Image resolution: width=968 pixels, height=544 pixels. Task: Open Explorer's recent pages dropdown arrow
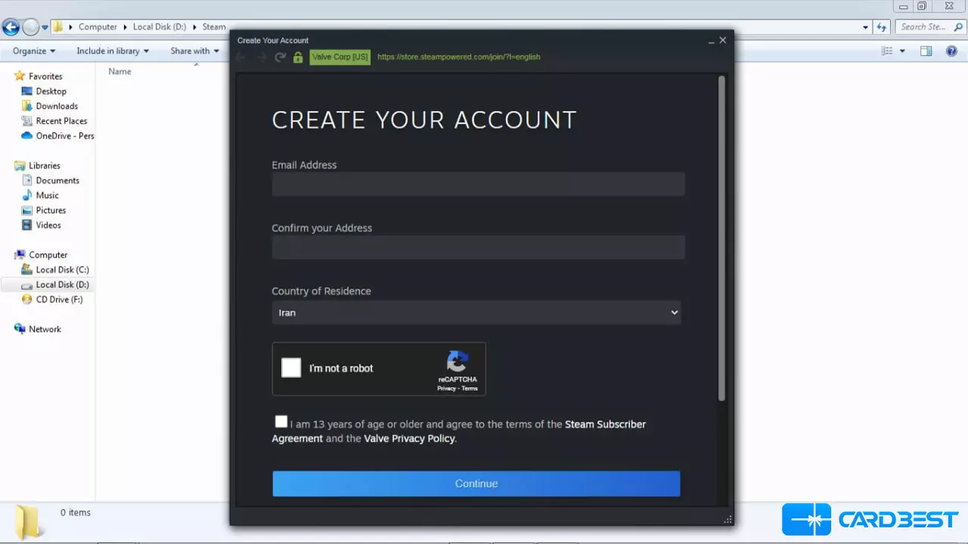[x=45, y=27]
